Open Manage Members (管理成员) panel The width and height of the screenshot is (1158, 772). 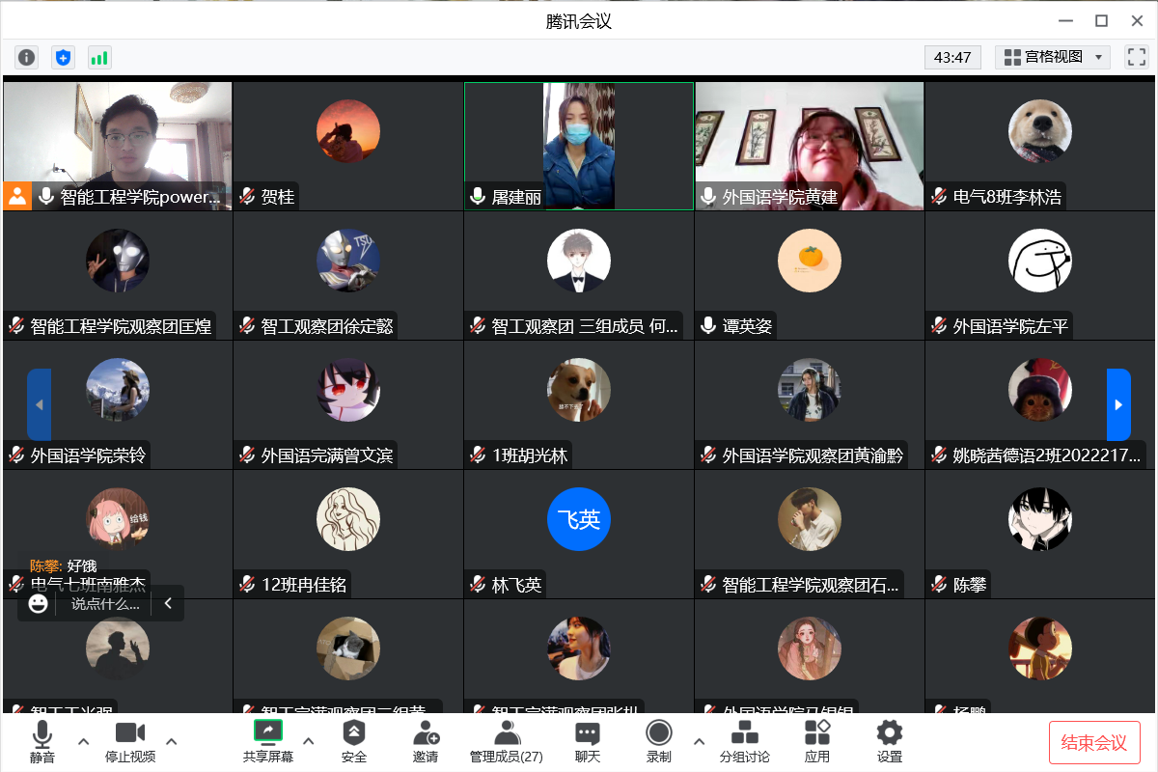(x=506, y=740)
